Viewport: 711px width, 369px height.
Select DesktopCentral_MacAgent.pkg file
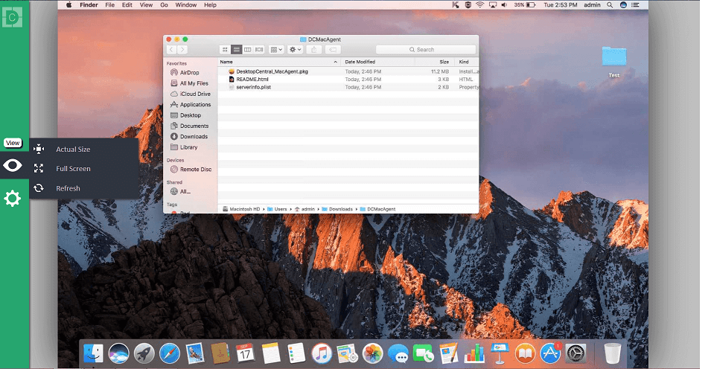click(272, 71)
